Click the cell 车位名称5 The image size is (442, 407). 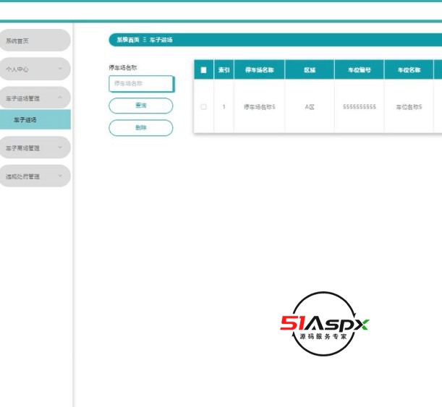point(409,107)
